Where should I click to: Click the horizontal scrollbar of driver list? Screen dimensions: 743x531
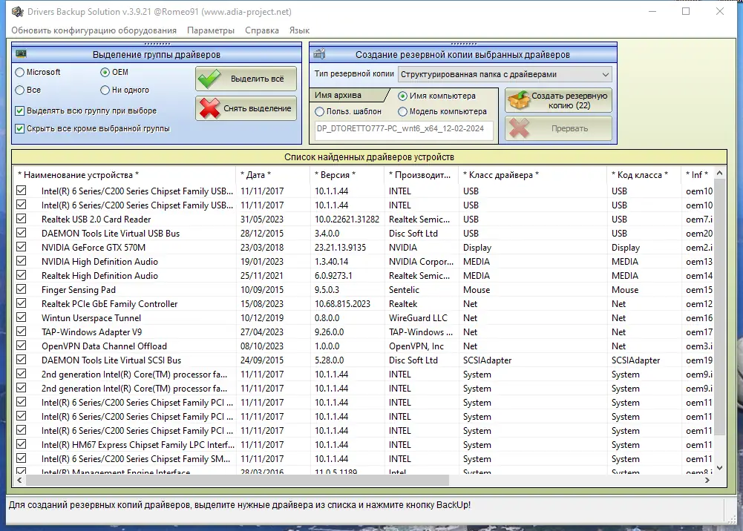(363, 480)
